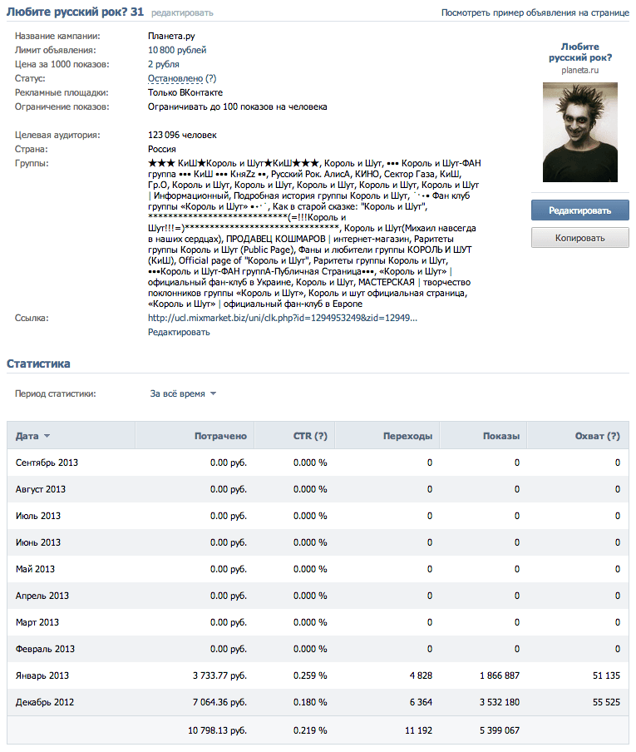Toggle the 'Остановлено' status link

pos(175,78)
